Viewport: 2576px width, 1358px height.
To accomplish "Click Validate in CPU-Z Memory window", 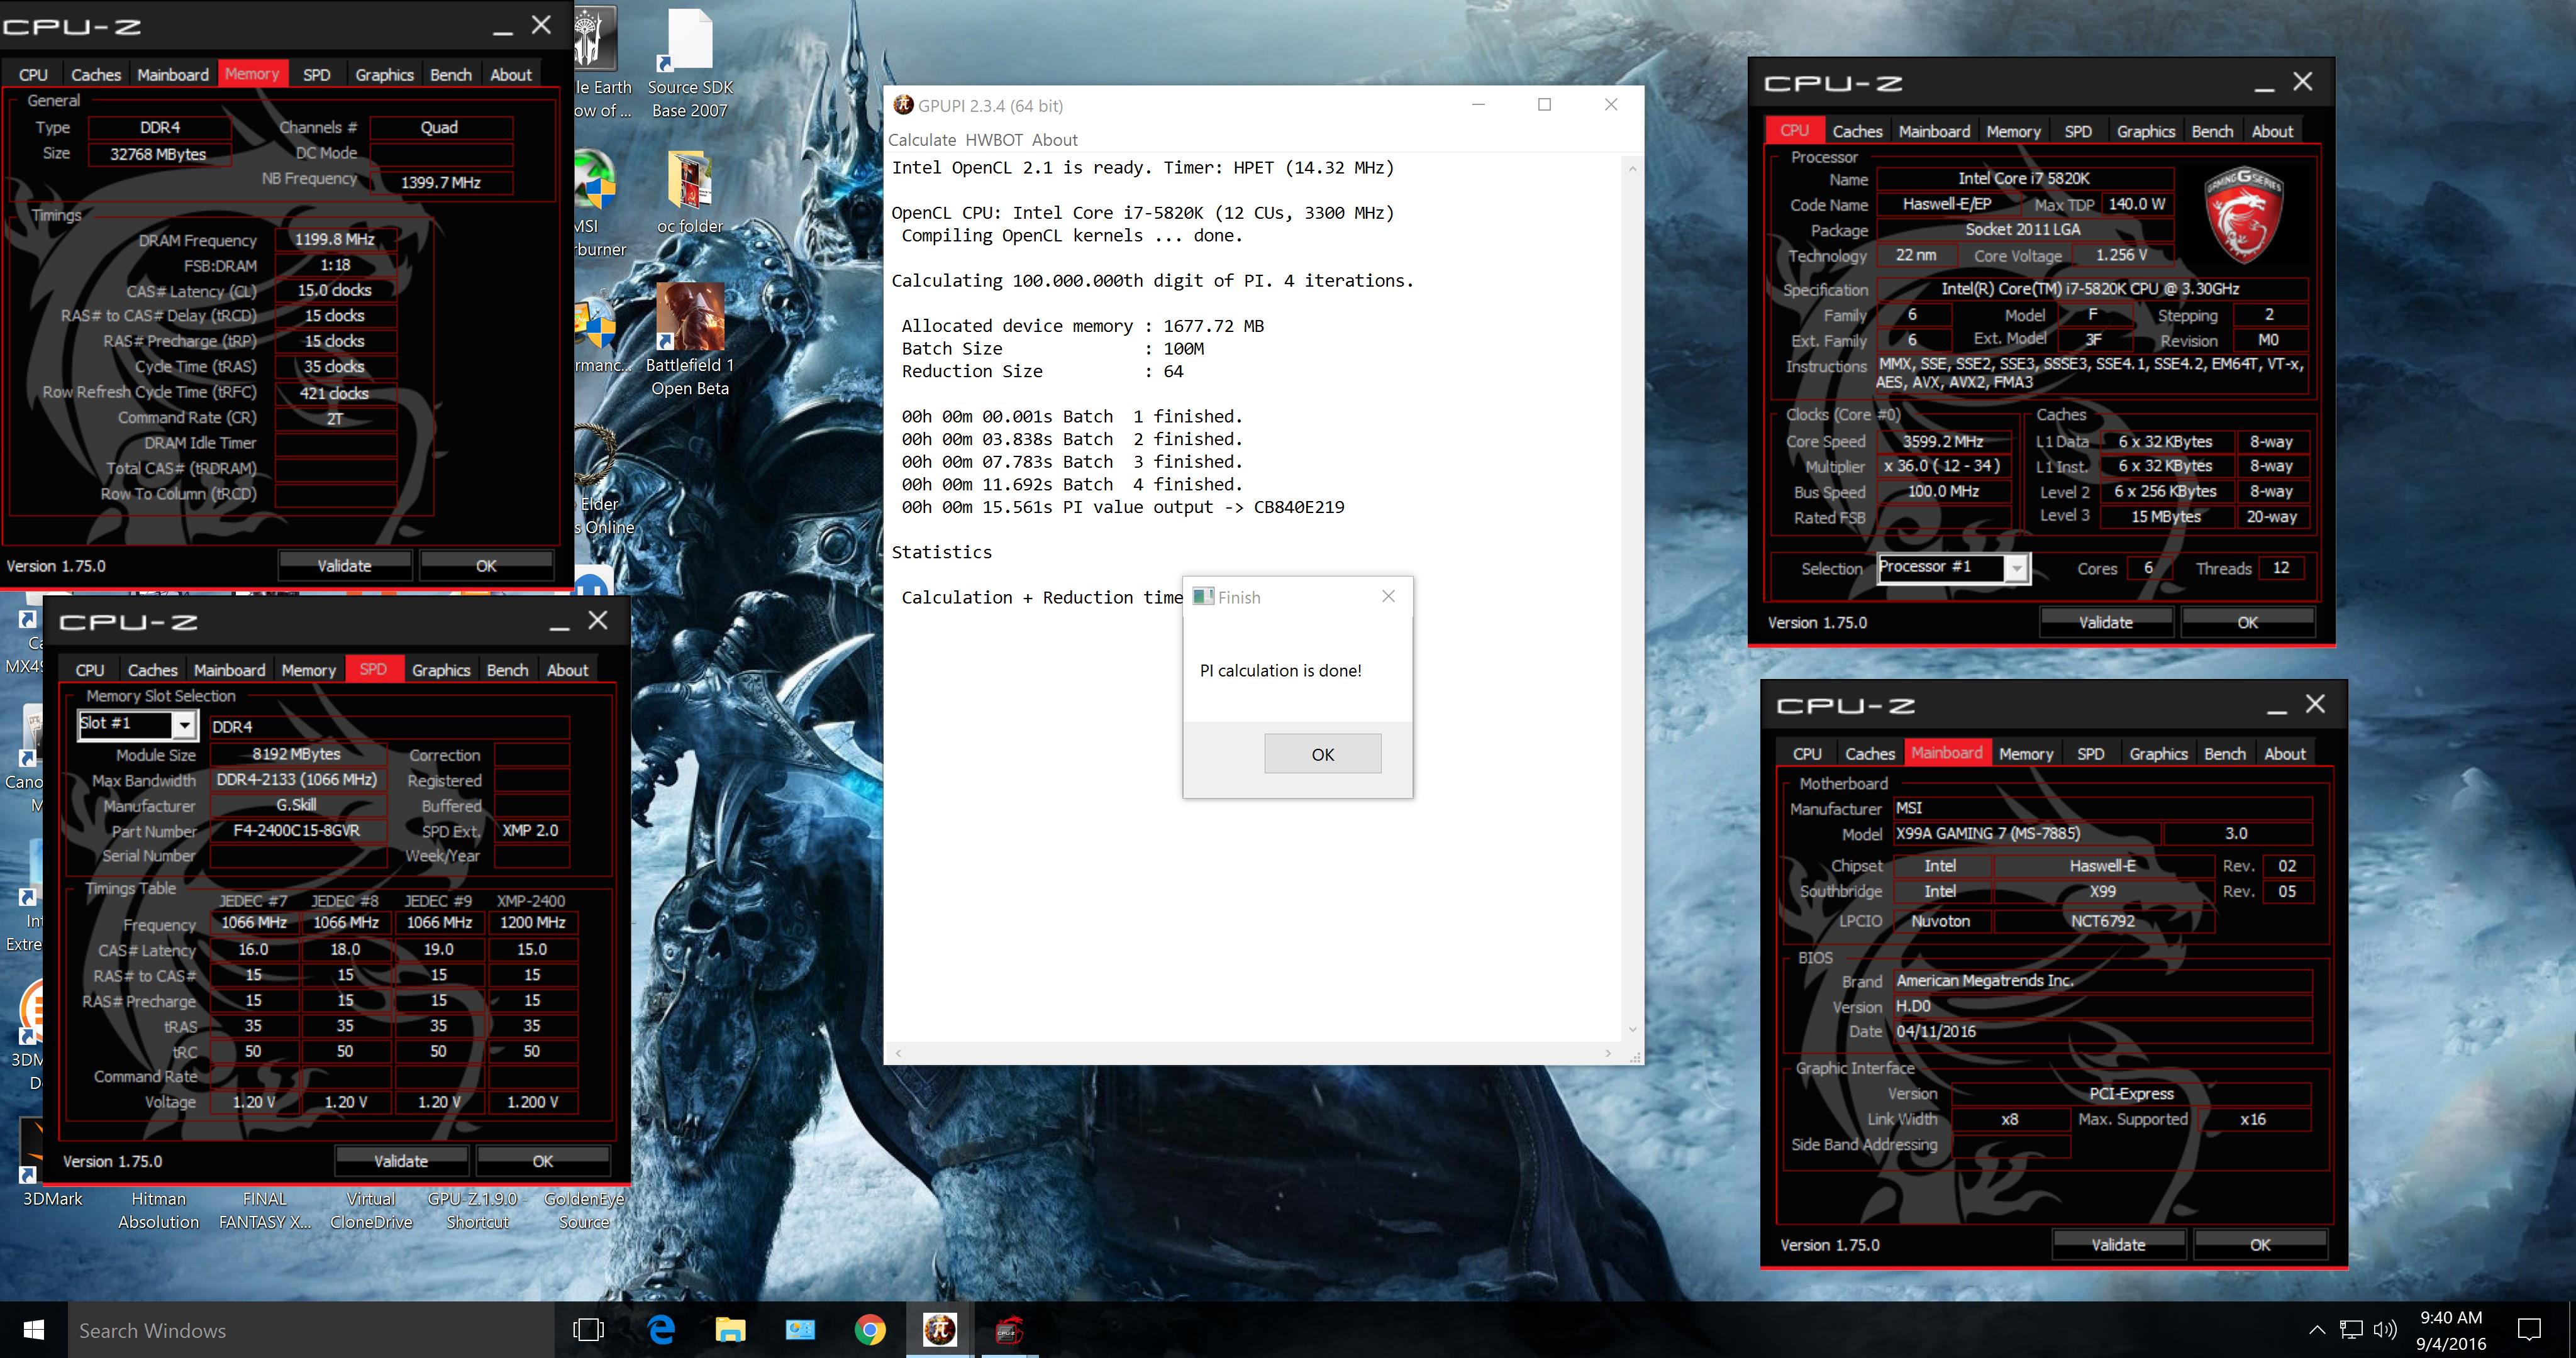I will pos(344,565).
